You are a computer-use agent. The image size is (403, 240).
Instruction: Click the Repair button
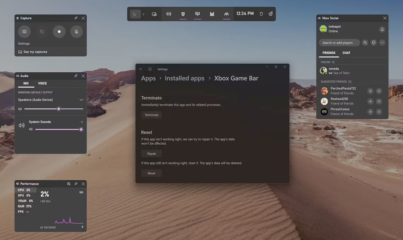coord(151,154)
